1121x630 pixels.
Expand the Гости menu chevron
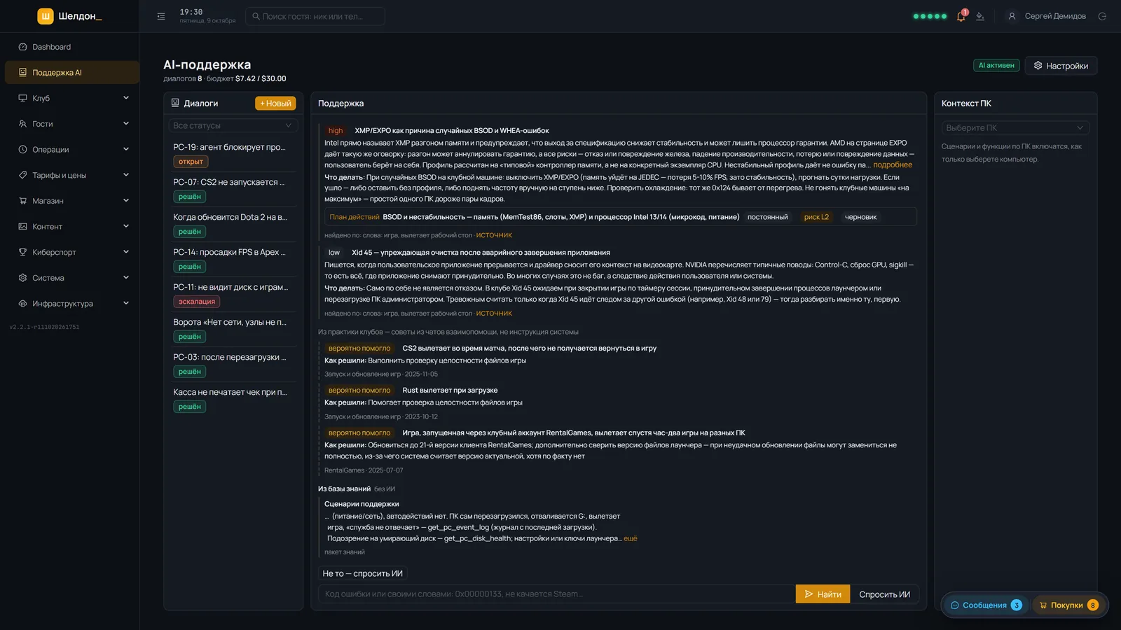pyautogui.click(x=126, y=124)
